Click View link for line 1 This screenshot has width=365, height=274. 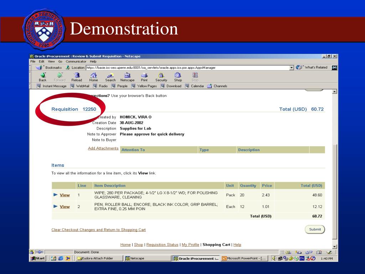[65, 195]
